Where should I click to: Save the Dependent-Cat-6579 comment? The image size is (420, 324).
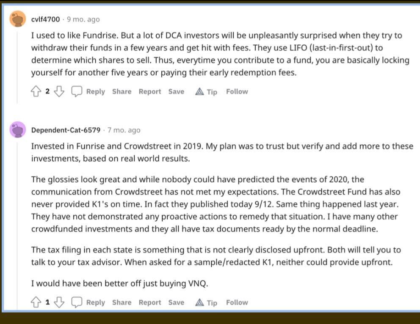coord(176,302)
